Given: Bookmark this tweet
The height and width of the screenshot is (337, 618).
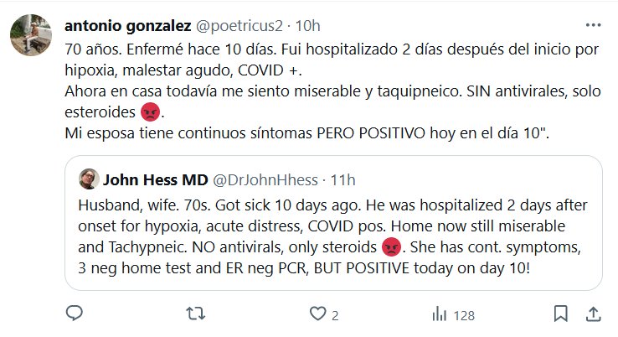Looking at the screenshot, I should click(560, 314).
